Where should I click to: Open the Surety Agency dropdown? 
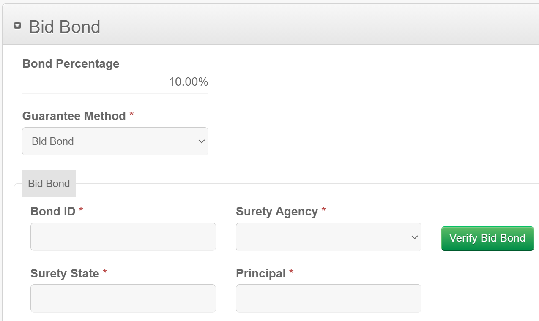[328, 237]
